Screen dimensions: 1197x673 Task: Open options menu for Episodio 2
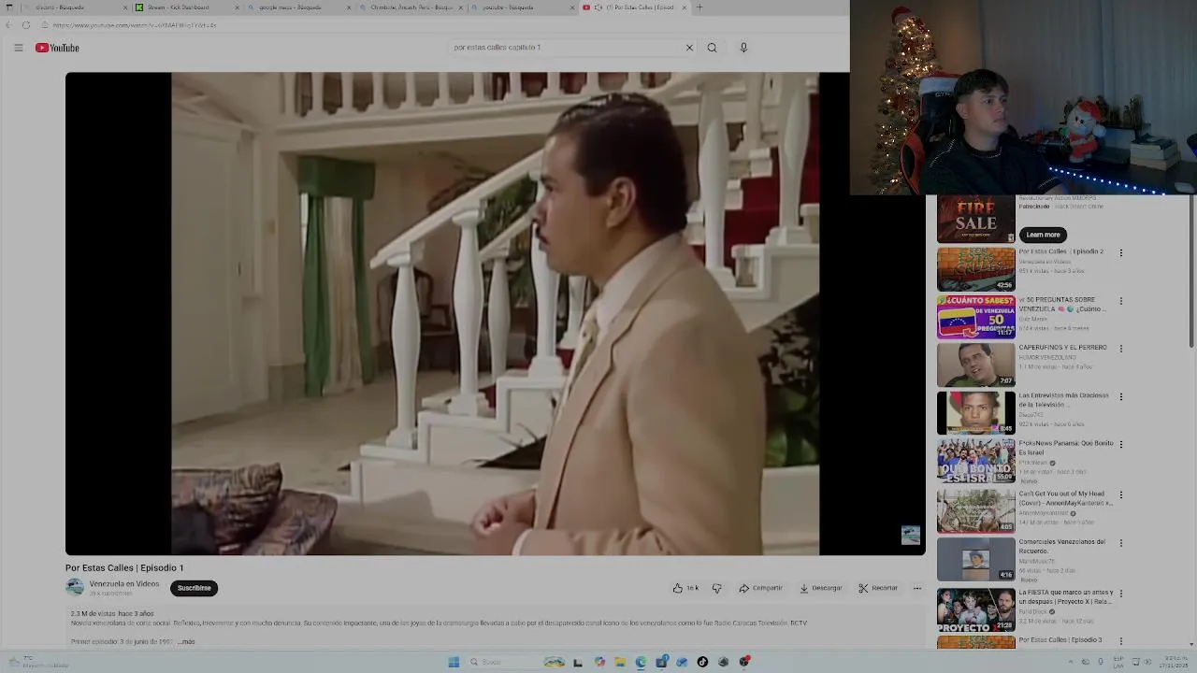coord(1120,252)
